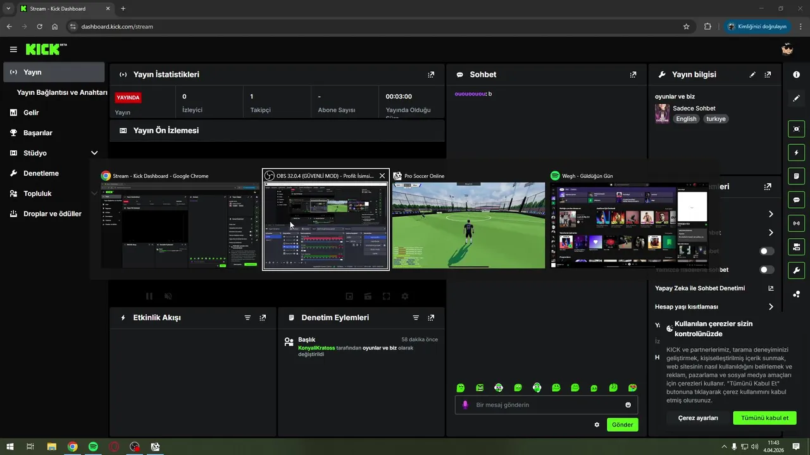Toggle the Yalnızca ifadelerle sohbet switch
This screenshot has height=455, width=810.
coord(767,270)
